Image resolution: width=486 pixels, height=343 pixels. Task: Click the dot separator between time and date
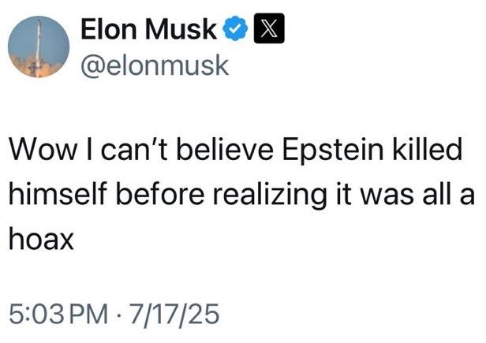pos(119,315)
